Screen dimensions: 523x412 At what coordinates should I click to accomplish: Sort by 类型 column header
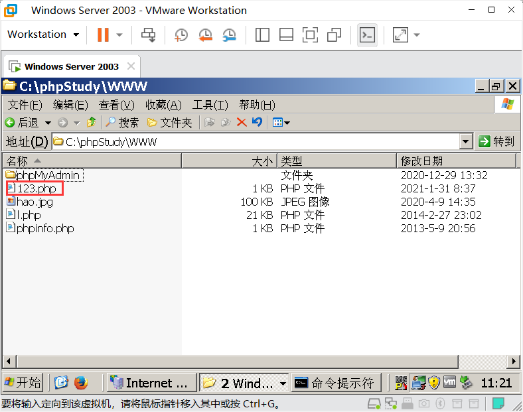pos(337,161)
